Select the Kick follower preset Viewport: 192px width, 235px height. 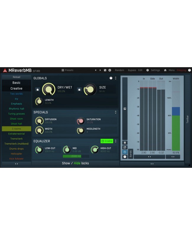(17, 159)
